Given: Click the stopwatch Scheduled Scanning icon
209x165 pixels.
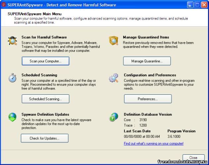Looking at the screenshot, I should [13, 78].
